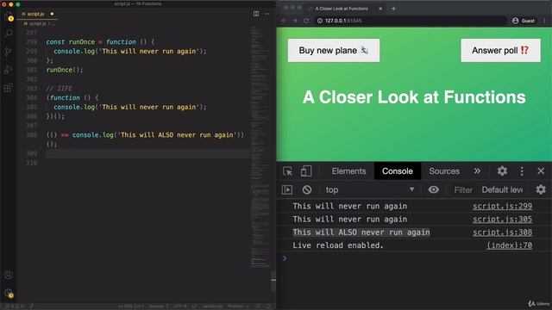This screenshot has width=552, height=310.
Task: Click the '// IIFE' comment line
Action: [60, 89]
